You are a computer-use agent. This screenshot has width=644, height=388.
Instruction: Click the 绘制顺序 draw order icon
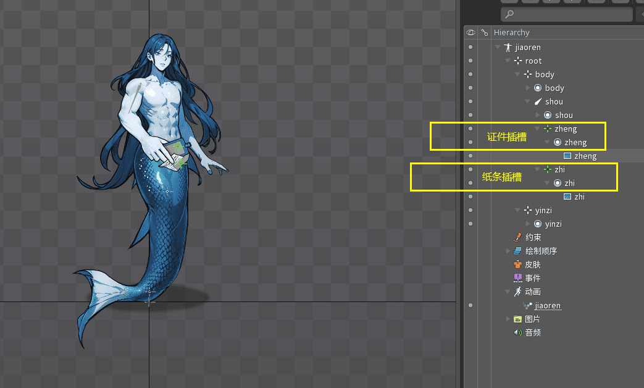pyautogui.click(x=517, y=251)
